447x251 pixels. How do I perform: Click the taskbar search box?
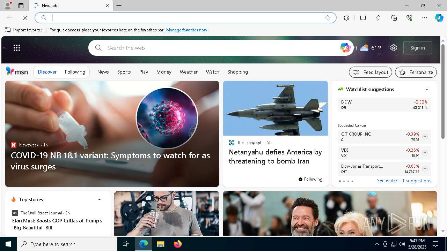coord(67,244)
